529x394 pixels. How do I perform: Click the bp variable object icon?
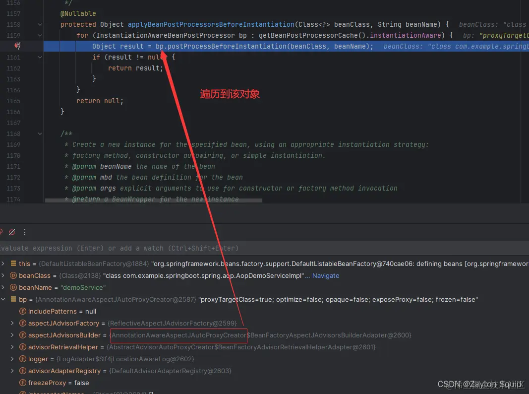click(13, 299)
